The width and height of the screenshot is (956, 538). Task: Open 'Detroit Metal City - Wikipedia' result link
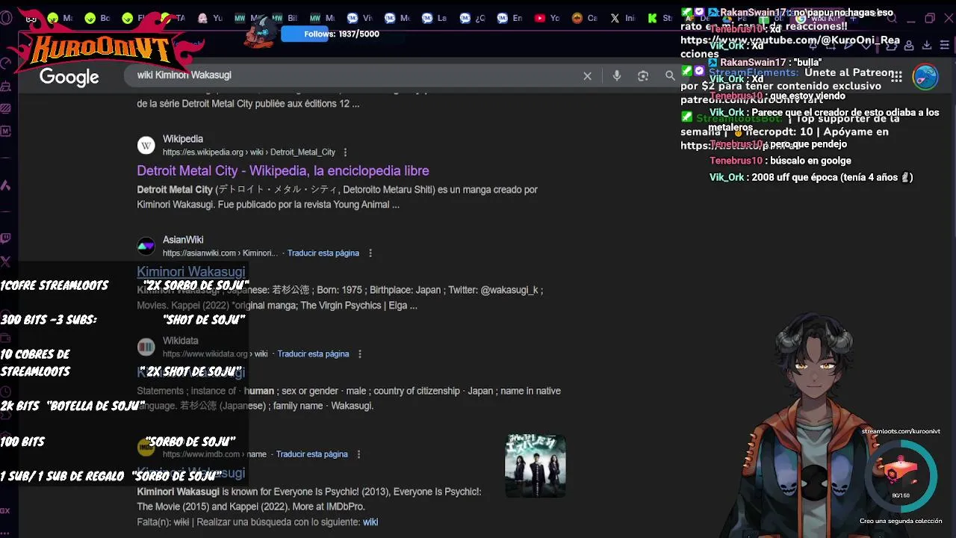click(283, 171)
